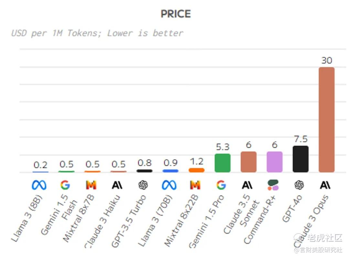The width and height of the screenshot is (349, 258).
Task: Click the Google logo above Gemini 1.5 Pro
Action: [x=221, y=185]
